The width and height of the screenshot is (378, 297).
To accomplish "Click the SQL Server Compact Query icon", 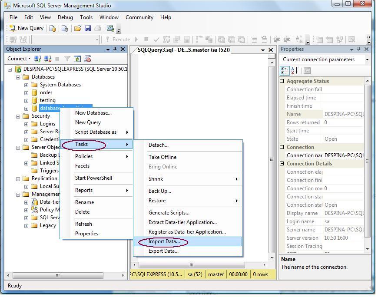I will [x=65, y=28].
